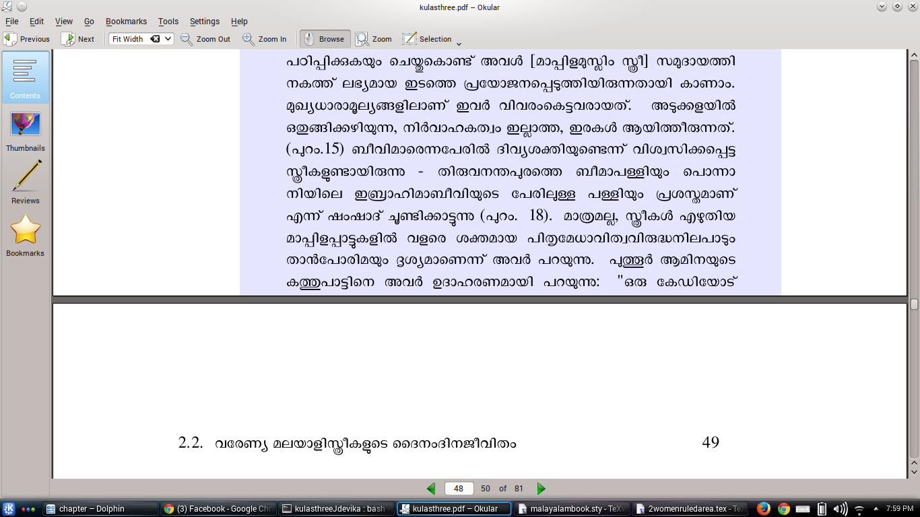Click the activities dots icon in panel
The height and width of the screenshot is (517, 920).
click(29, 509)
